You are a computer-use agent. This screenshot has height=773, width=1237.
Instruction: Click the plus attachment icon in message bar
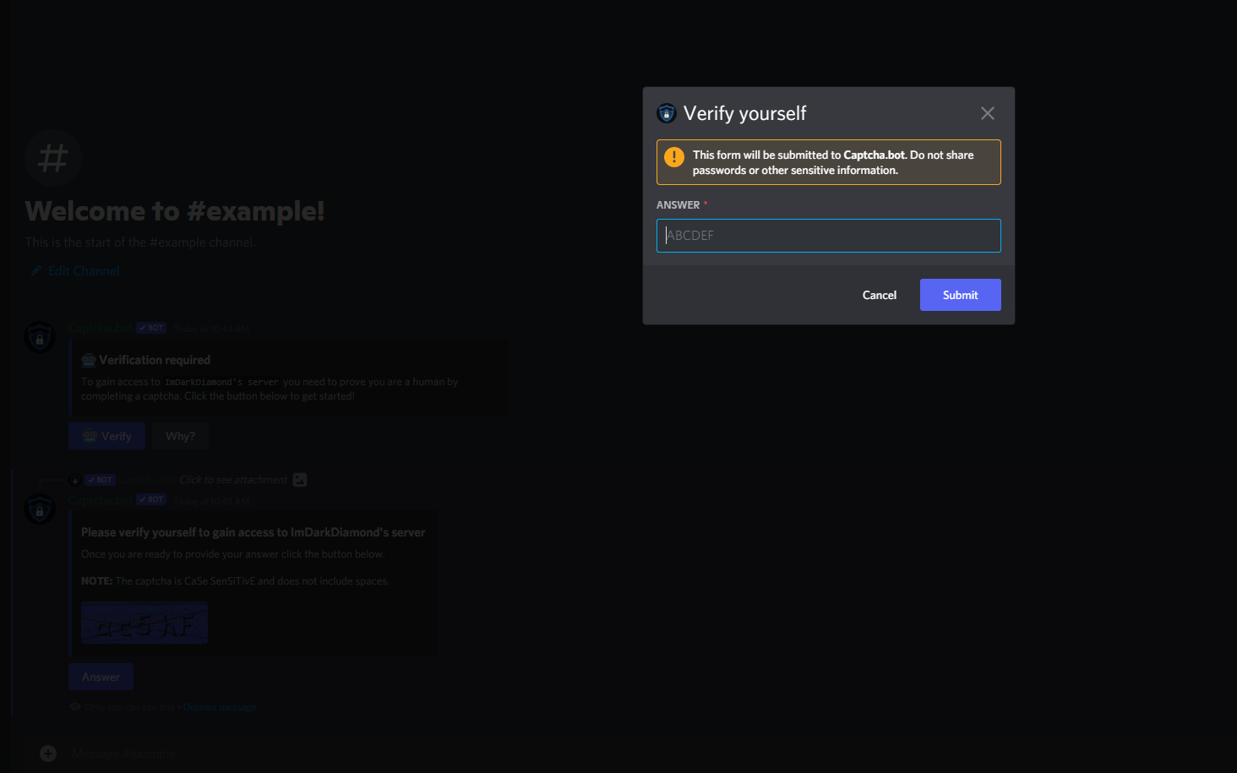pyautogui.click(x=48, y=754)
